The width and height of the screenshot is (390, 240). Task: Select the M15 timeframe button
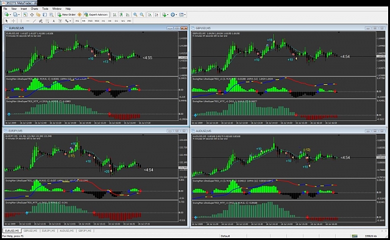click(x=90, y=21)
